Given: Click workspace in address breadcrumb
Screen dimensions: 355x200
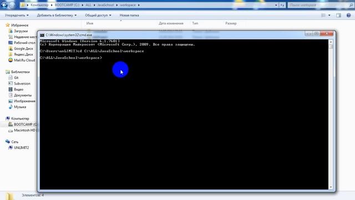Looking at the screenshot, I should point(128,5).
